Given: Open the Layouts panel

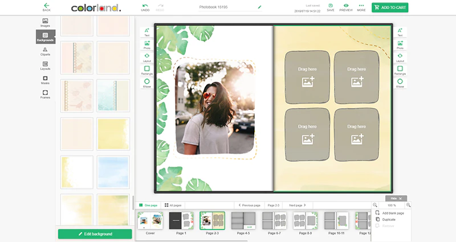Looking at the screenshot, I should 45,65.
